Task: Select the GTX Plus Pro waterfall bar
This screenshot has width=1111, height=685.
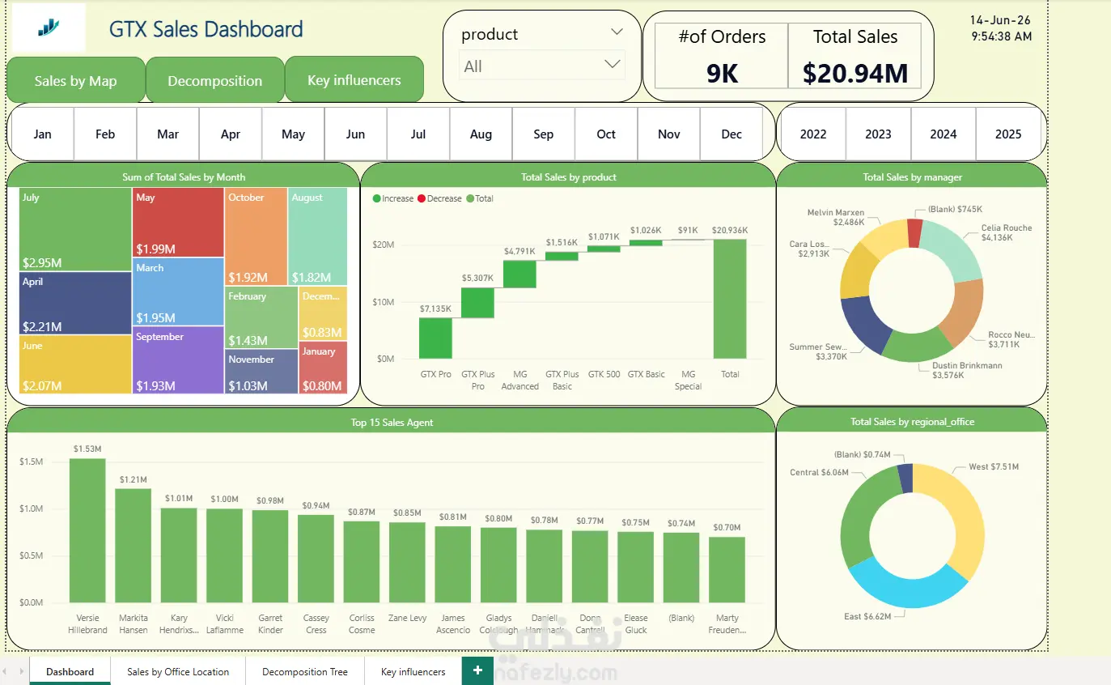Action: coord(478,303)
